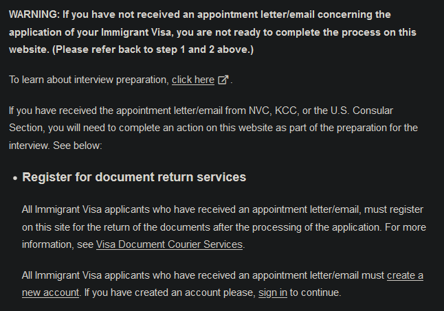Open the "click here" interview preparation link

193,80
